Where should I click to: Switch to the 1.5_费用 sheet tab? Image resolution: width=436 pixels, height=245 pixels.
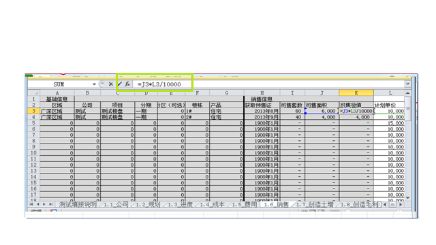point(245,205)
